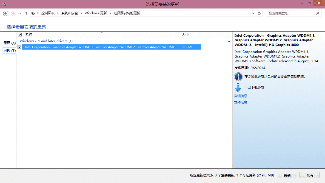This screenshot has width=325, height=183.
Task: Click the forward navigation arrow
Action: 13,13
